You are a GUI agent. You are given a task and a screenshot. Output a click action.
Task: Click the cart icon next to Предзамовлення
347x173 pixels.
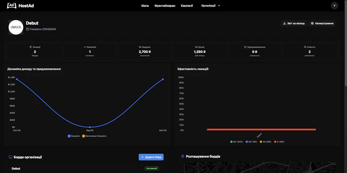click(x=245, y=47)
